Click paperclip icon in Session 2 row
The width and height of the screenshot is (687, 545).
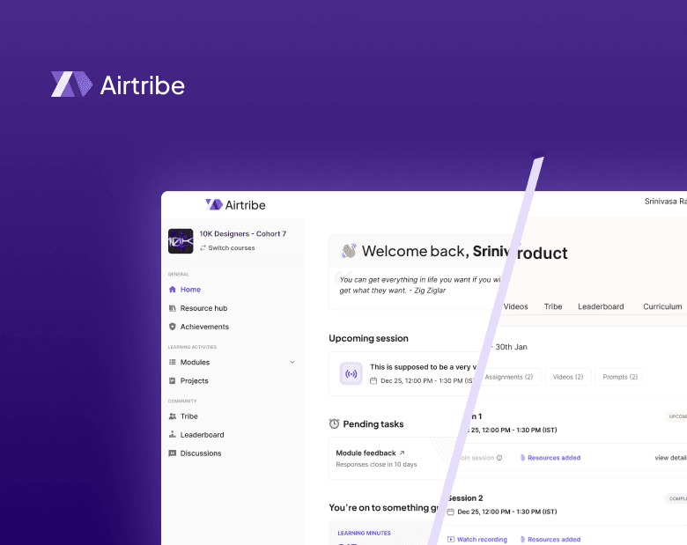[522, 540]
